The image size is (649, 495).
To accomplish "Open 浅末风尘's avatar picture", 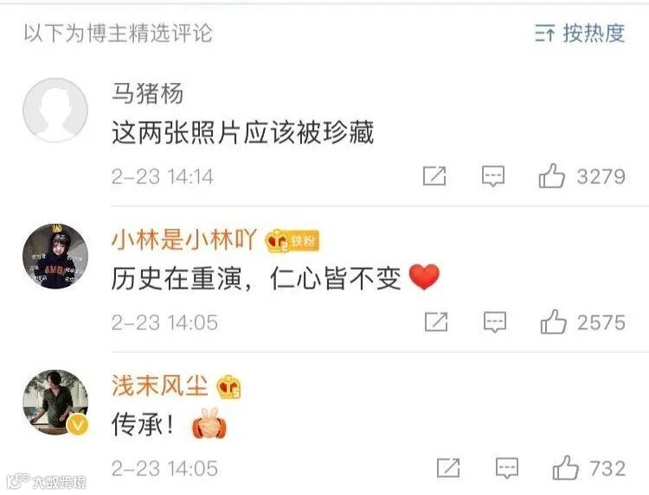I will coord(55,402).
